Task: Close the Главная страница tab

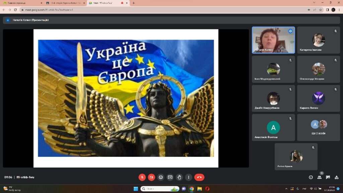Action: pyautogui.click(x=41, y=3)
